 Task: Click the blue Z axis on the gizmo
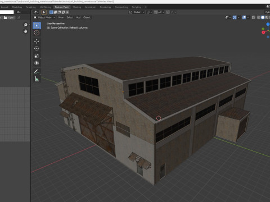(268, 24)
